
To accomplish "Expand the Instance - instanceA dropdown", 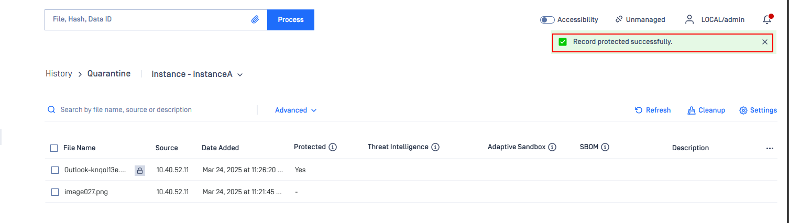I will 198,74.
